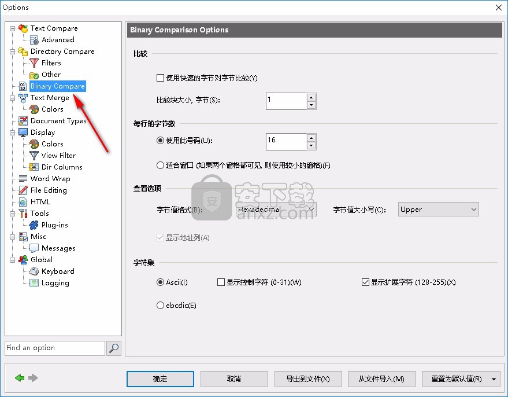
Task: Uncheck 显示扩展字符 (128-255) checkbox
Action: [x=365, y=282]
